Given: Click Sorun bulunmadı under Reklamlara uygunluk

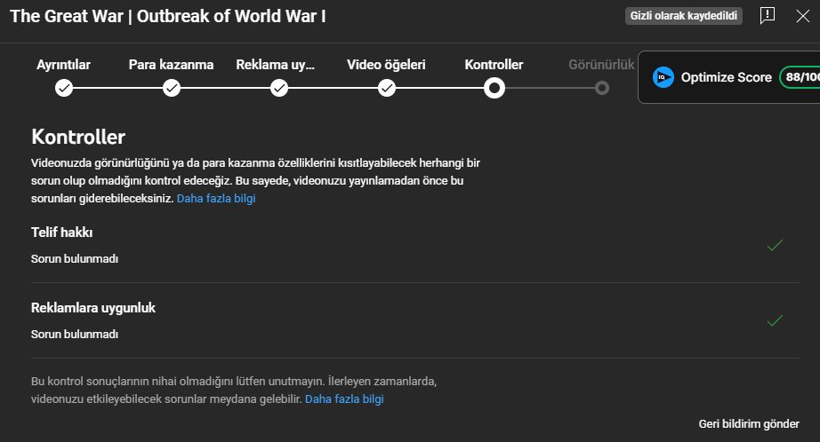Looking at the screenshot, I should click(74, 334).
